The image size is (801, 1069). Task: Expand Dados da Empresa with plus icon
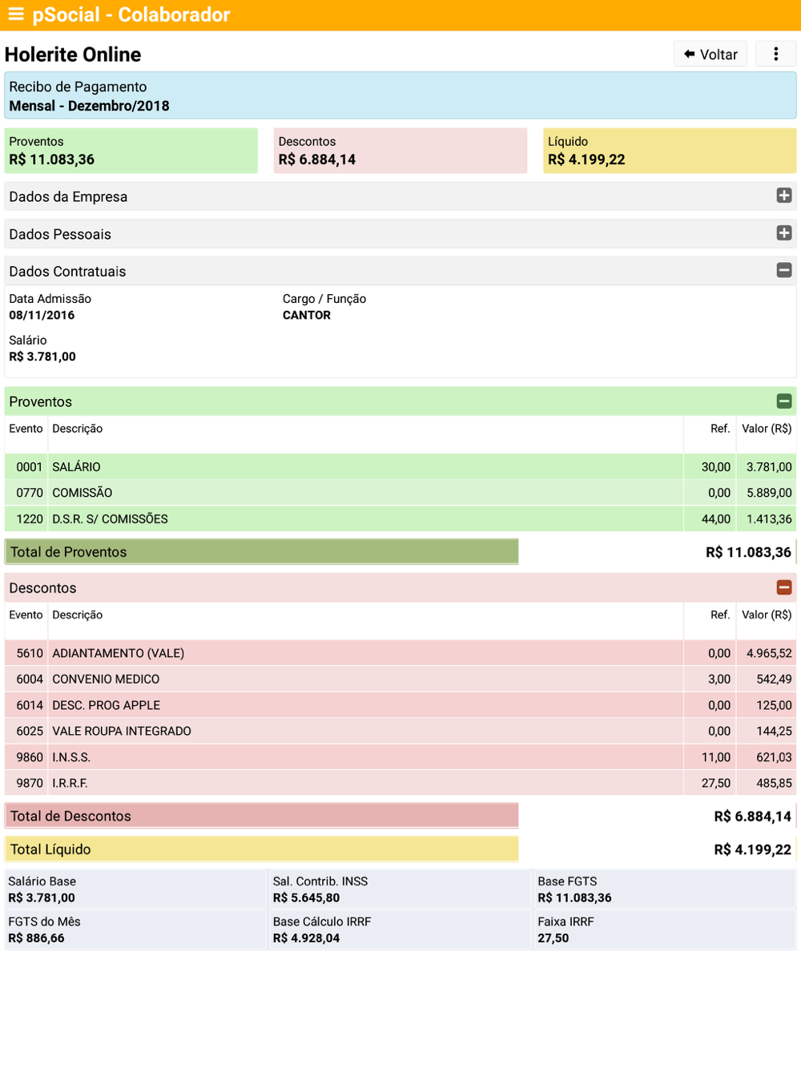[784, 196]
